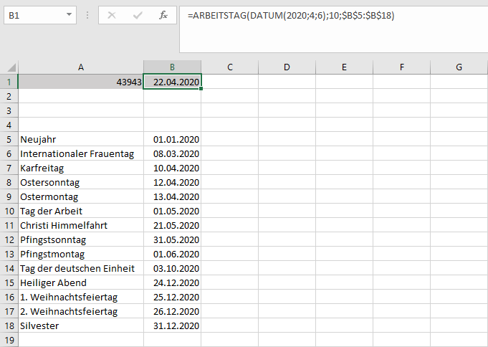Select column F header
The image size is (488, 347).
(x=401, y=67)
